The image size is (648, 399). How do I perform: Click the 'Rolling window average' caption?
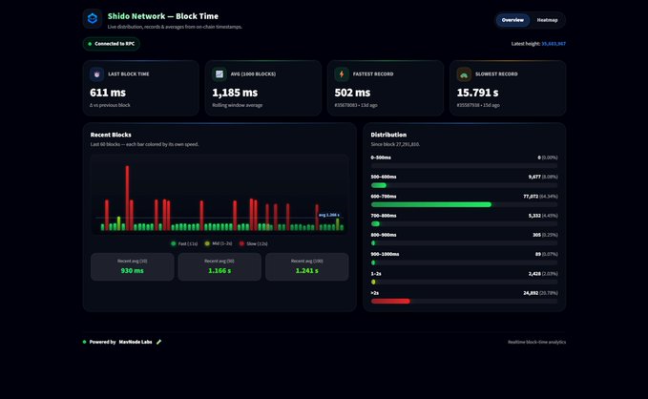238,105
